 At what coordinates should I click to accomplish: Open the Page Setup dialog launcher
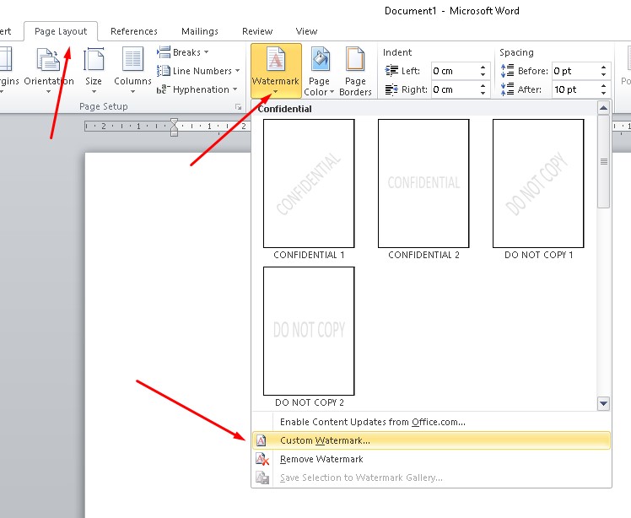[239, 107]
